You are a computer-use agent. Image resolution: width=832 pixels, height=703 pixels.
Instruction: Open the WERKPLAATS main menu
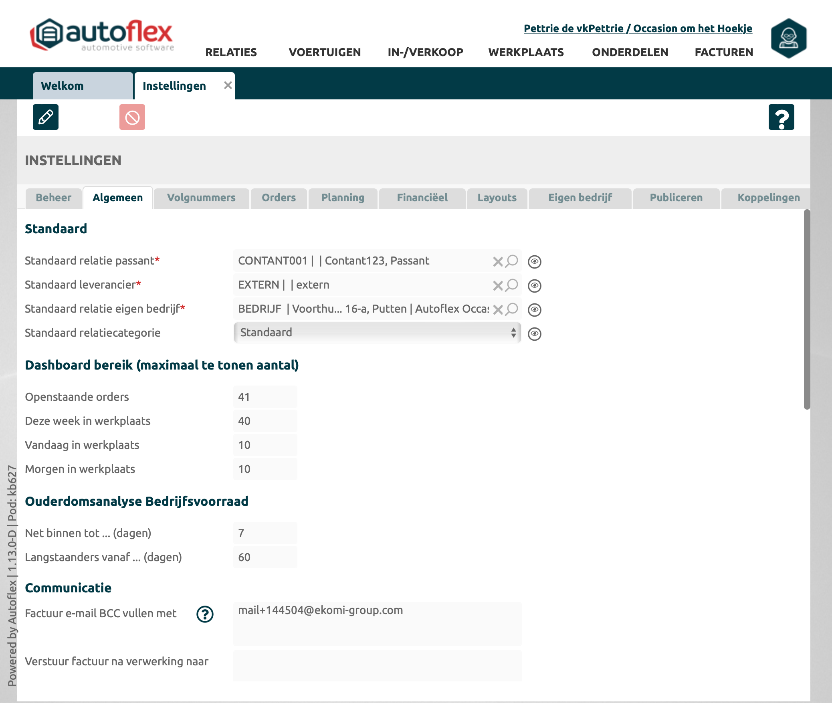[x=526, y=52]
